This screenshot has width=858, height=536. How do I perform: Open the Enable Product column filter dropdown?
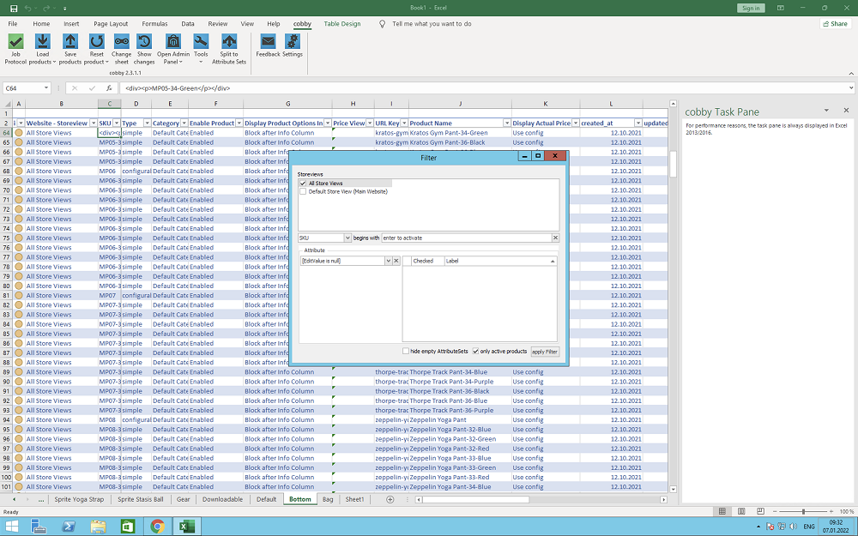tap(239, 123)
